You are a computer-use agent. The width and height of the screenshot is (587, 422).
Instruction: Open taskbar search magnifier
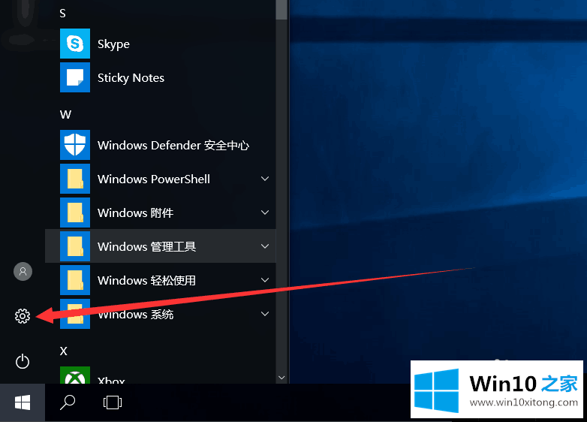point(68,402)
